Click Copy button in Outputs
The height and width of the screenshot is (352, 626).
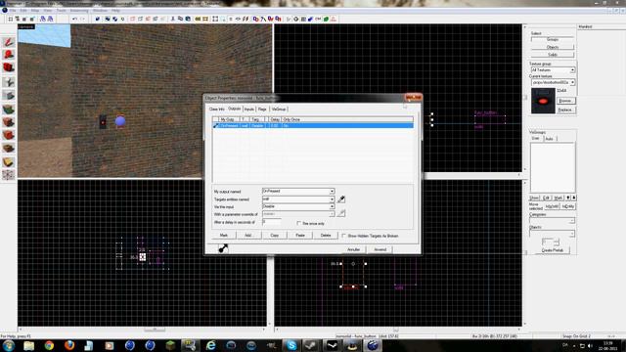click(x=274, y=236)
